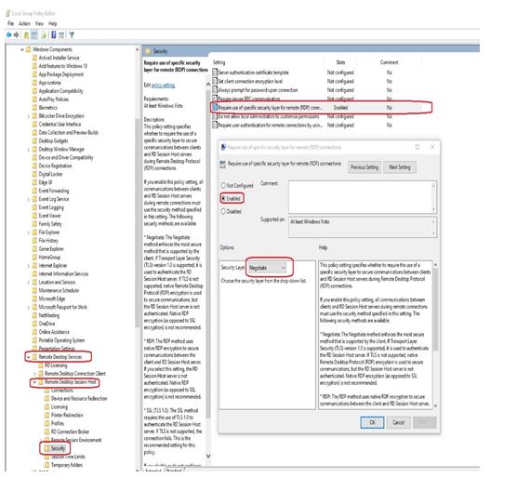
Task: Click the icon of Set client connection encryption level
Action: click(x=215, y=81)
